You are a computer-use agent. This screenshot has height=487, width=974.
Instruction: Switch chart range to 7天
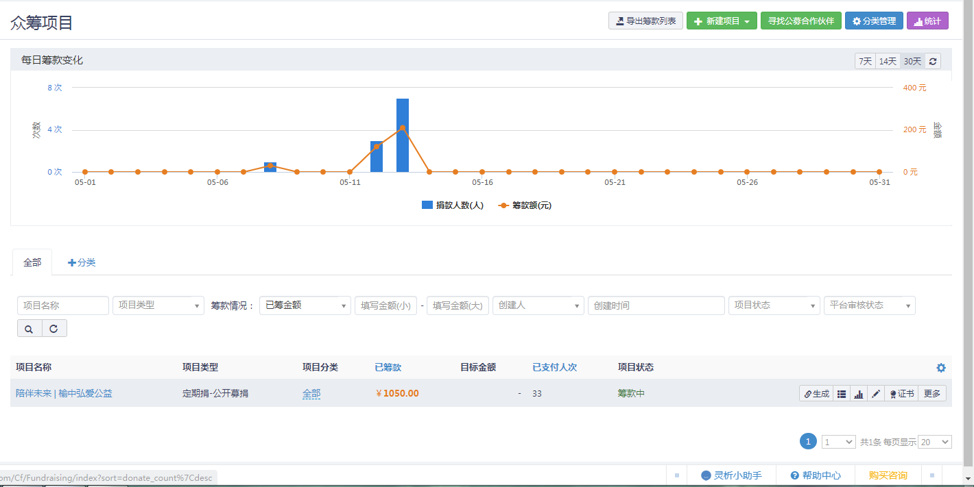[x=865, y=62]
